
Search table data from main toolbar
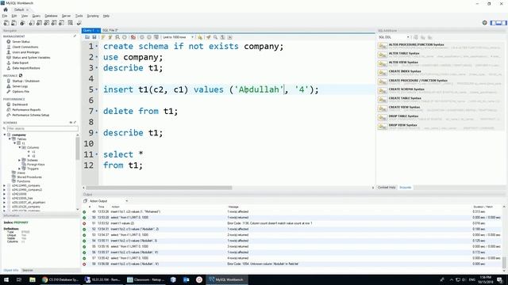click(x=71, y=23)
